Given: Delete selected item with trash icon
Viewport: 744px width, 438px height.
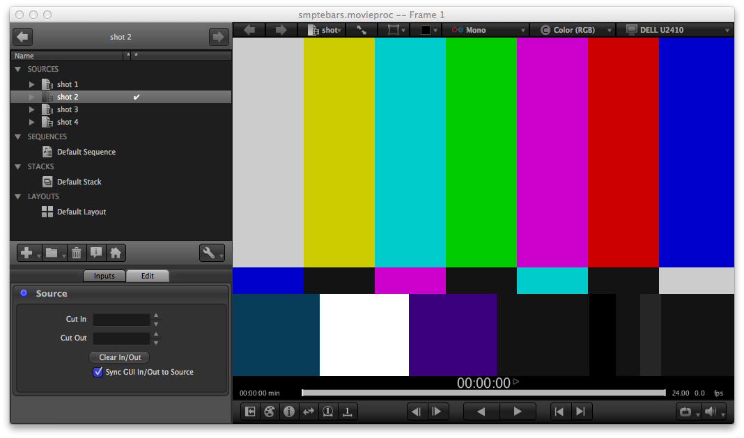Looking at the screenshot, I should click(x=77, y=253).
